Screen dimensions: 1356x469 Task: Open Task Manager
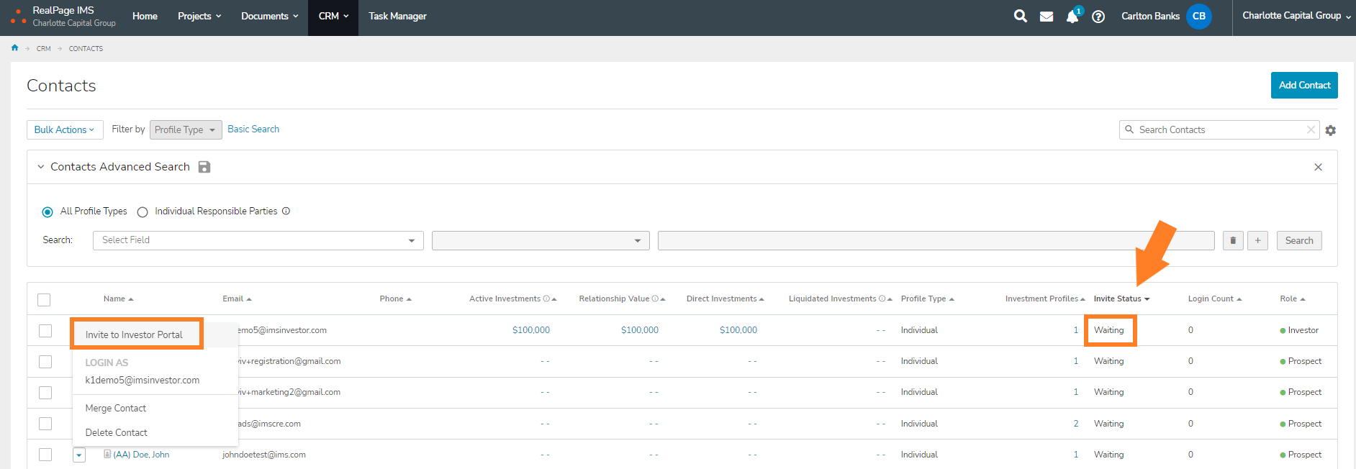[x=397, y=16]
